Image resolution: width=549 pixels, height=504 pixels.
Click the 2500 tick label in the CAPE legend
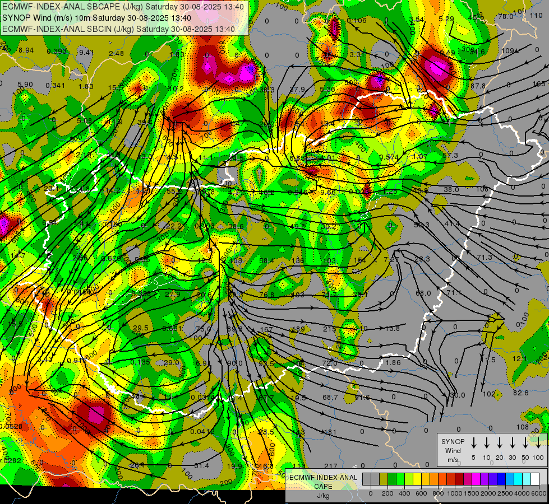(505, 493)
